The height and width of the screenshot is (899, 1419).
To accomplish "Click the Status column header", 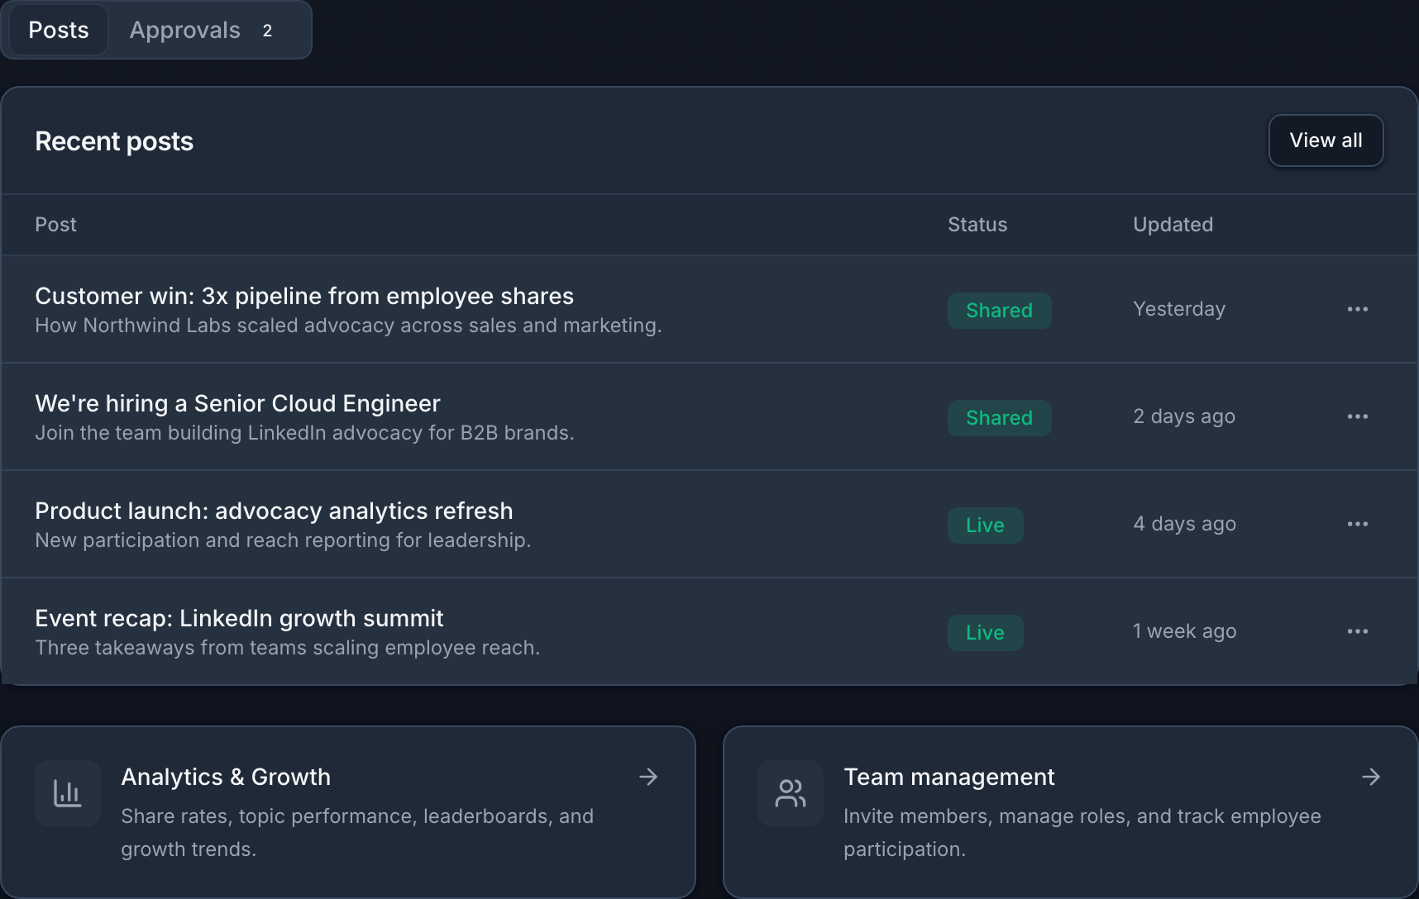I will coord(977,225).
